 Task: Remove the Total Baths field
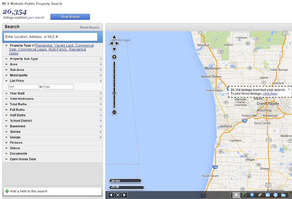coord(101,104)
